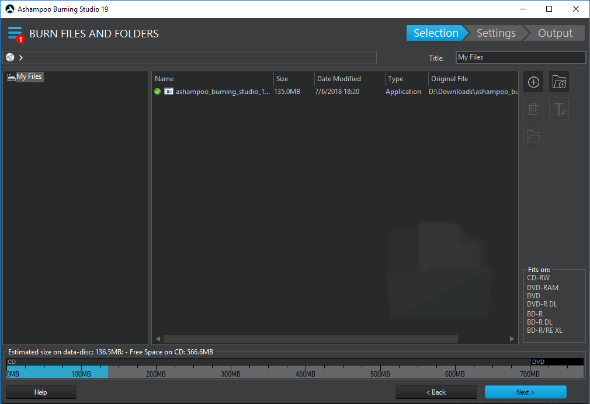Click the open folder icon
This screenshot has width=590, height=404.
(x=533, y=136)
